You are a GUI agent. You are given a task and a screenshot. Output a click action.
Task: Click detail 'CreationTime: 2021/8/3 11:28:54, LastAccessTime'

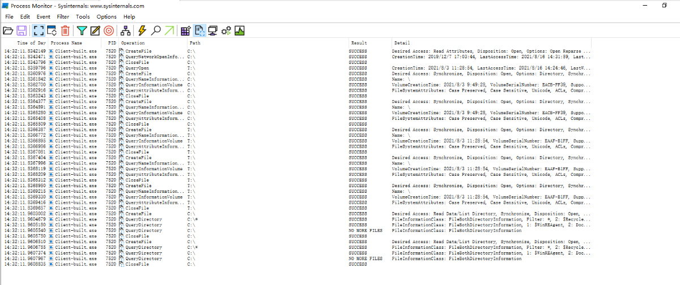pyautogui.click(x=491, y=68)
